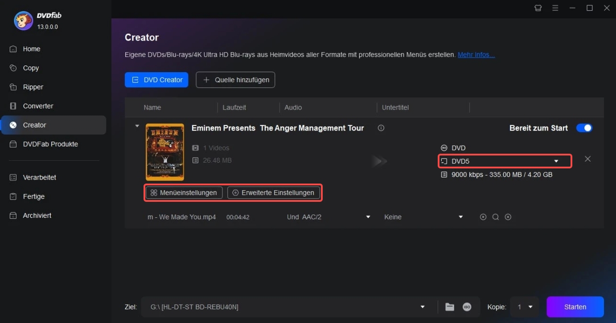Open the Keine subtitle dropdown
Screen dimensions: 616x323
click(x=423, y=217)
